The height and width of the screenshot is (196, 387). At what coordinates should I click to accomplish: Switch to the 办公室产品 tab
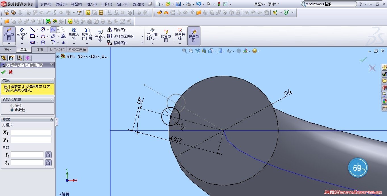[x=77, y=49]
